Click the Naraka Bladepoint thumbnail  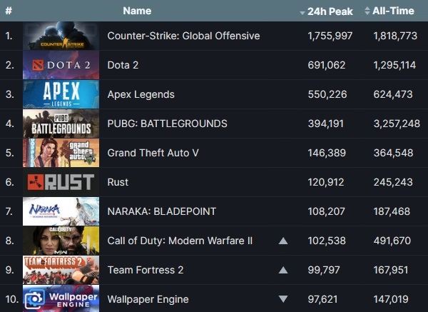pyautogui.click(x=61, y=211)
